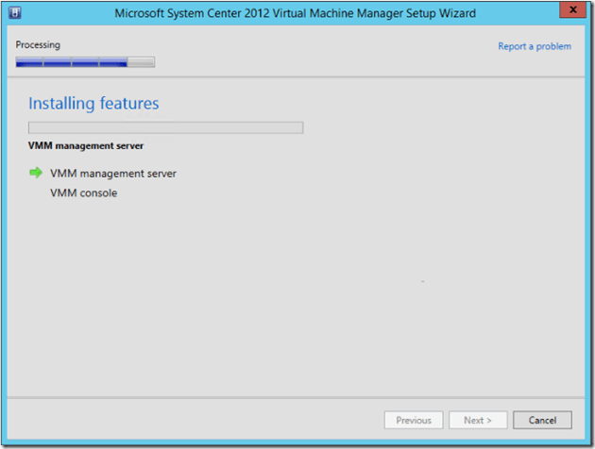595x449 pixels.
Task: Click the greyed-out Previous button
Action: (x=414, y=420)
